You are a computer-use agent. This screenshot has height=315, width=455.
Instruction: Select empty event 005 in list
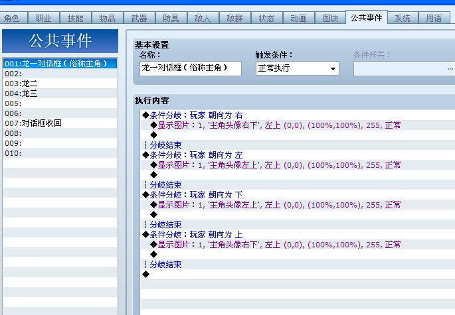point(60,103)
